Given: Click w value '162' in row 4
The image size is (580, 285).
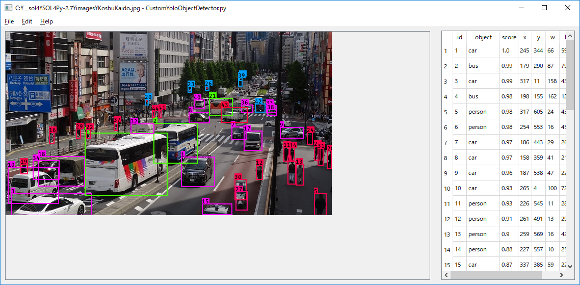Looking at the screenshot, I should (552, 96).
